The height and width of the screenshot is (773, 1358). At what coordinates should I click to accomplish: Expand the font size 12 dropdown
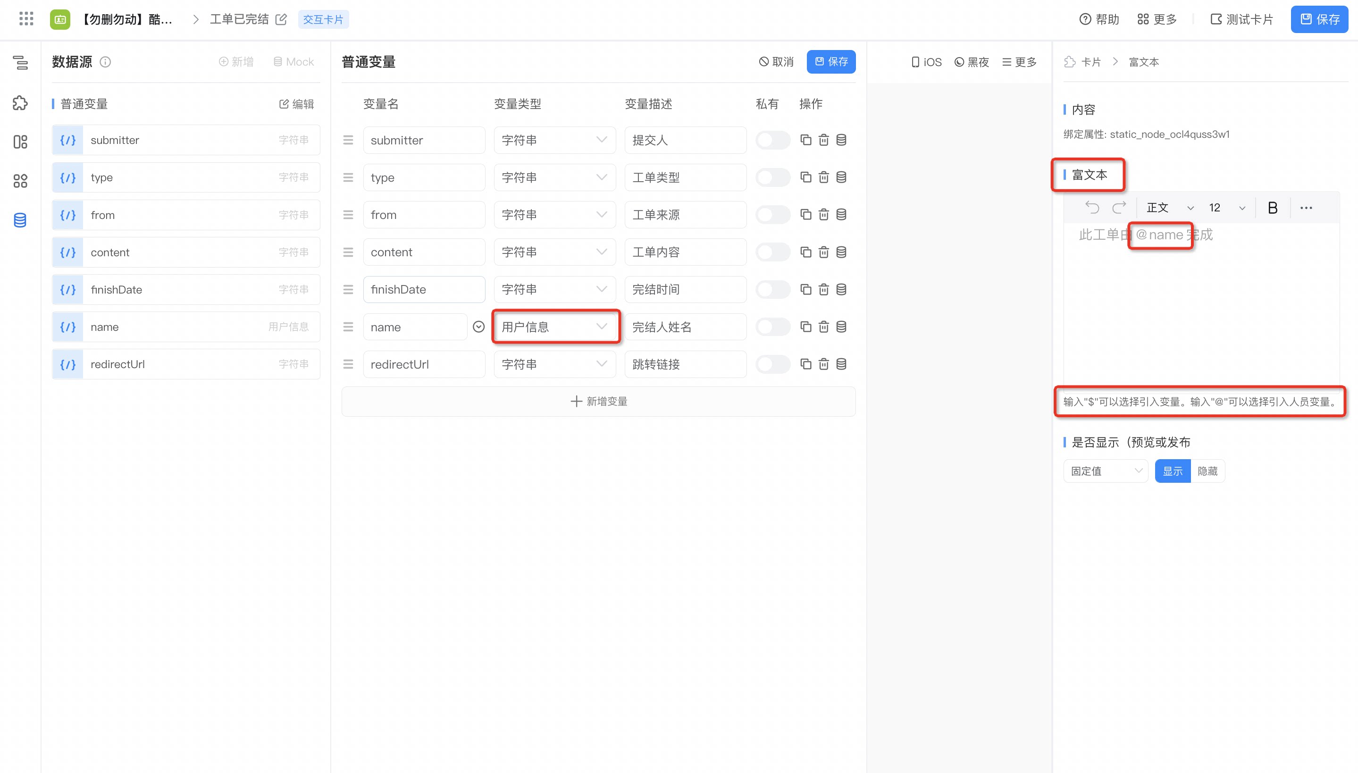point(1226,208)
